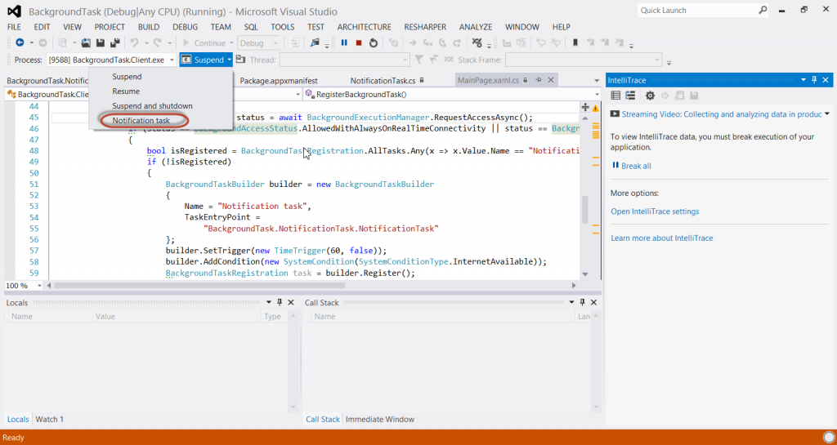The width and height of the screenshot is (837, 445).
Task: Click the Break All pause icon
Action: [344, 43]
